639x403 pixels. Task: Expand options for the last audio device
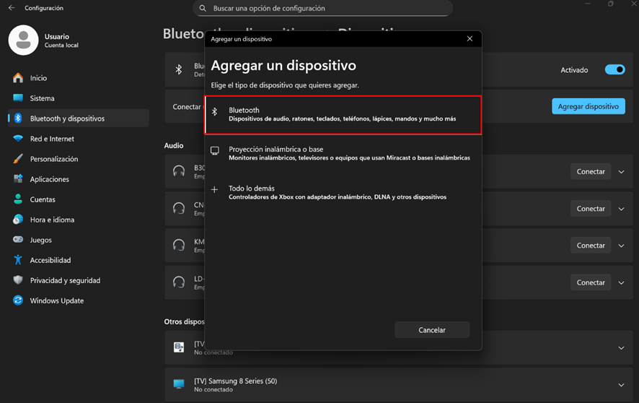pyautogui.click(x=622, y=282)
